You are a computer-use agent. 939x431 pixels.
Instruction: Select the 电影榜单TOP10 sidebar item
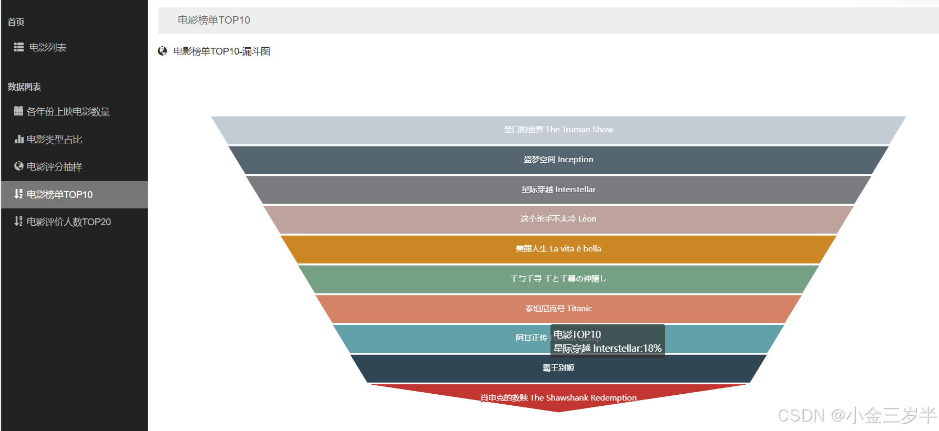pos(75,194)
